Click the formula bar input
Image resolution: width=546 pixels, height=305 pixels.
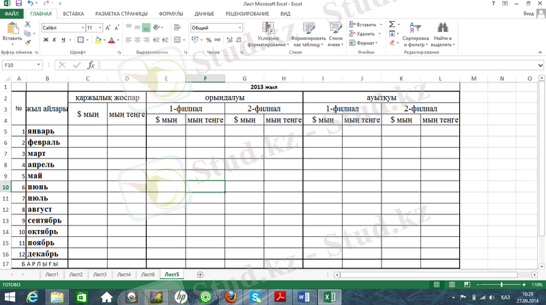pyautogui.click(x=319, y=65)
